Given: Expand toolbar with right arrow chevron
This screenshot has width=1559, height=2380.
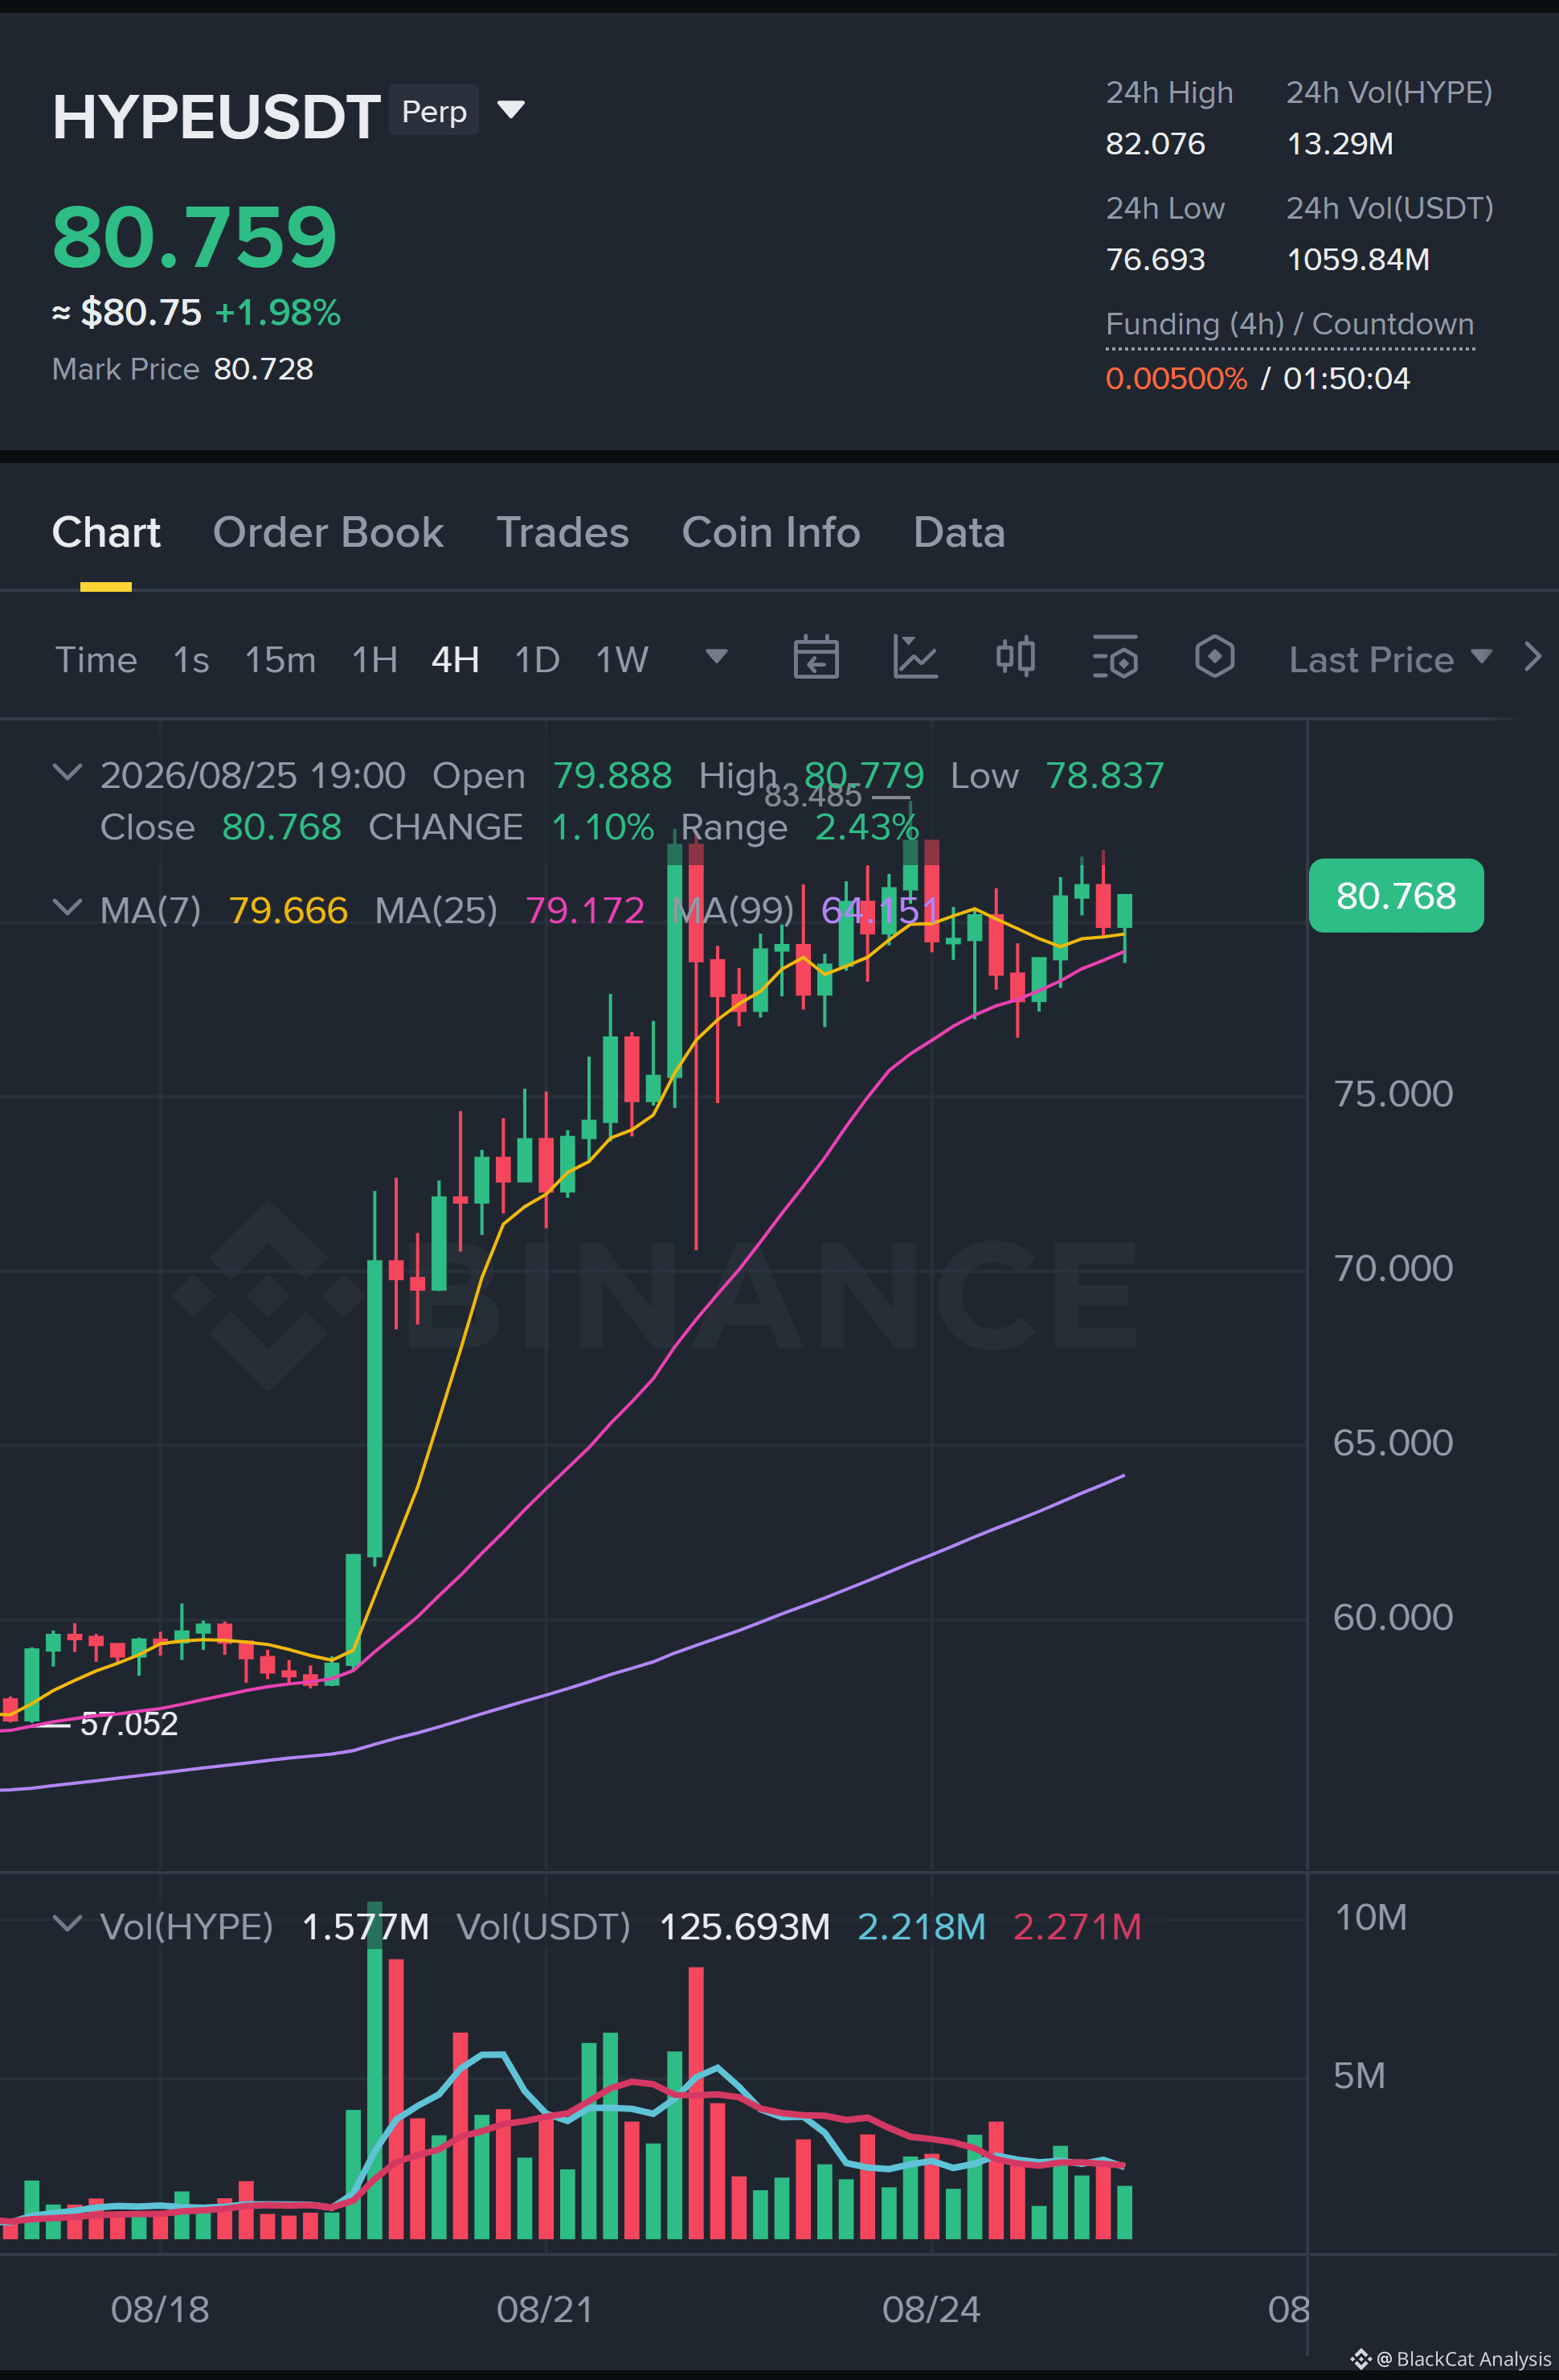Looking at the screenshot, I should (x=1533, y=657).
